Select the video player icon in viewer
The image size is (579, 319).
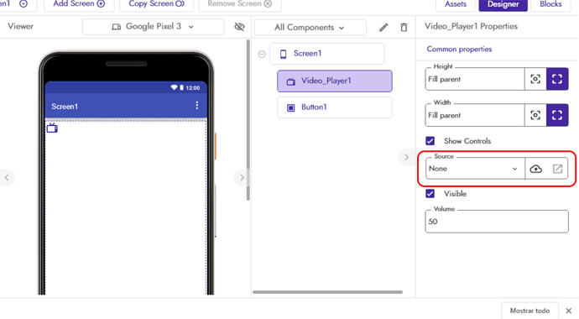(x=52, y=128)
